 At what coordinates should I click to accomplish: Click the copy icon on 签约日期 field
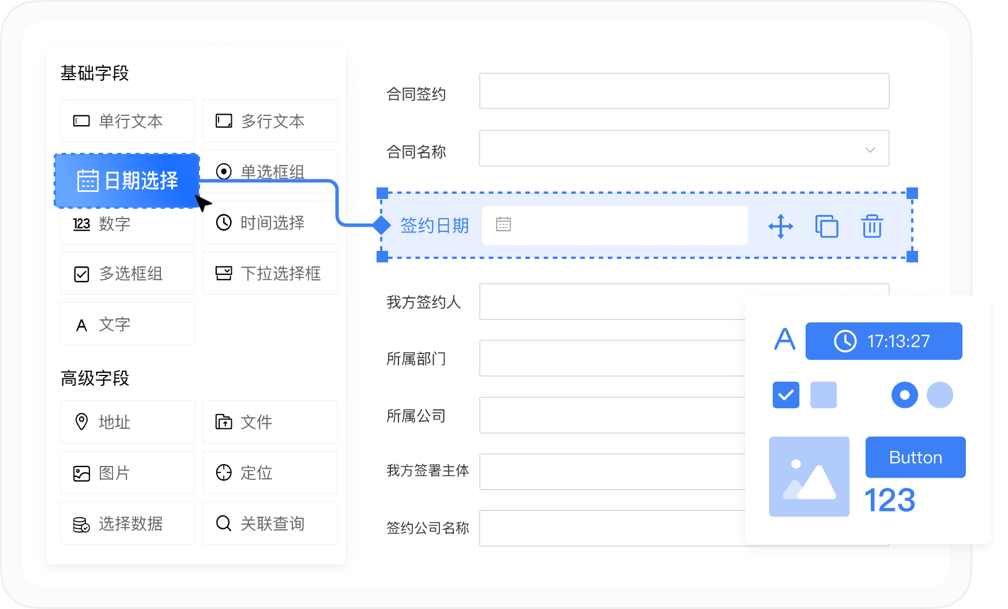826,226
